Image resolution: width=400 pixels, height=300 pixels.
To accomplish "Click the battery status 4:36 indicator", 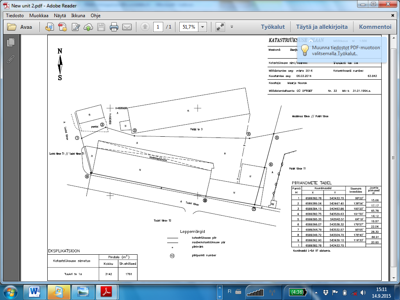I will [298, 292].
